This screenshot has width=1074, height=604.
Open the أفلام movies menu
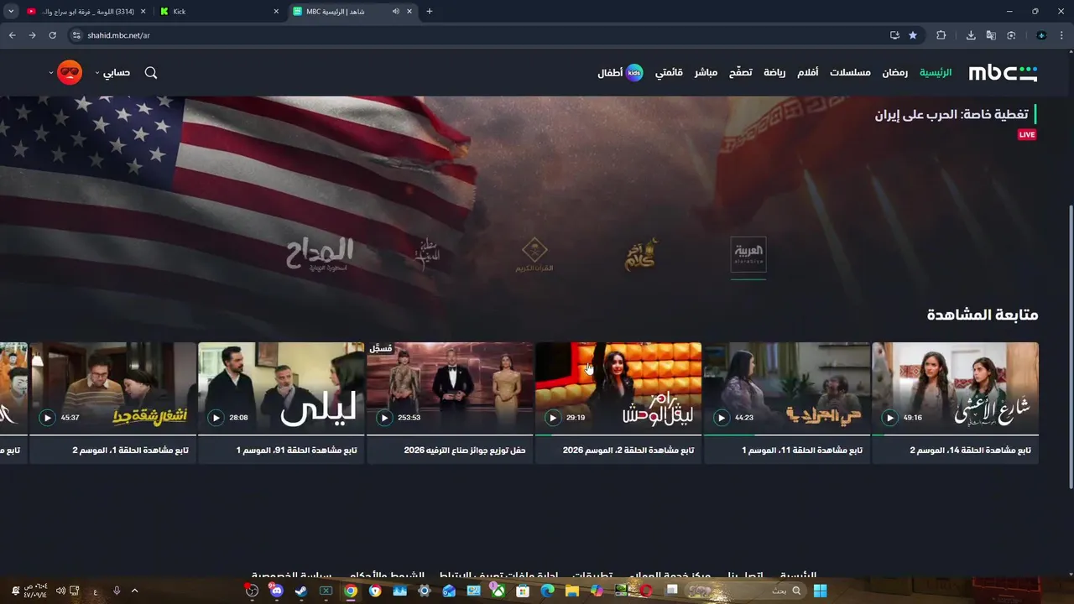point(808,73)
